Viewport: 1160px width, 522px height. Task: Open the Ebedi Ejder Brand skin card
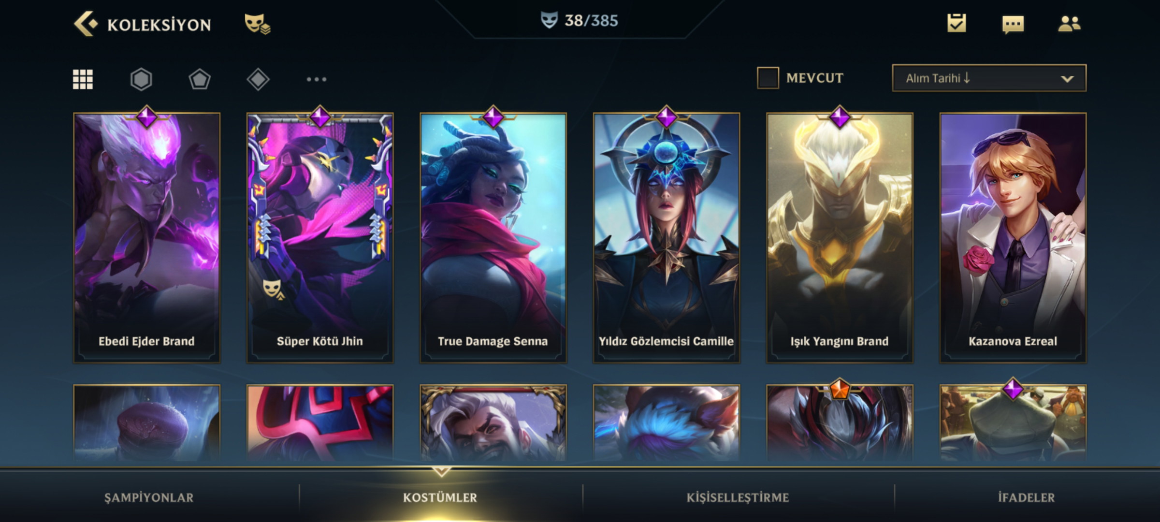tap(146, 238)
